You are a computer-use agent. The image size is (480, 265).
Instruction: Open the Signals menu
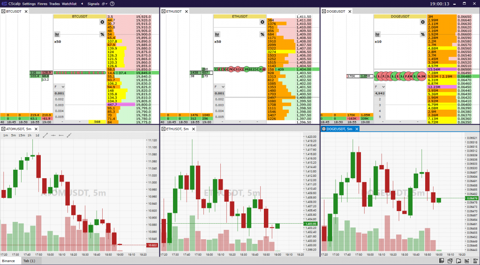pyautogui.click(x=93, y=4)
